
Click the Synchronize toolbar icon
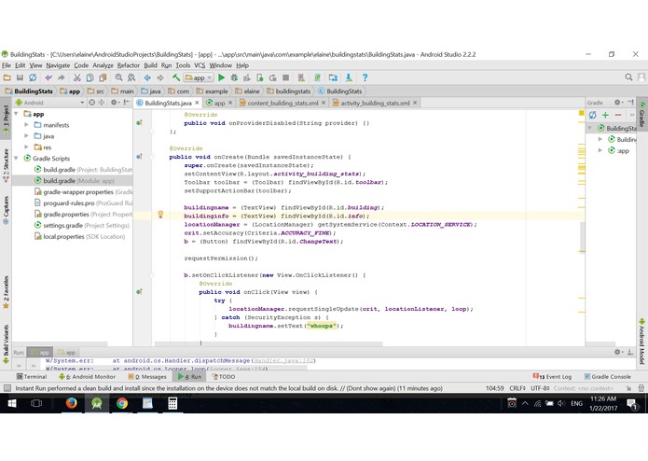33,77
